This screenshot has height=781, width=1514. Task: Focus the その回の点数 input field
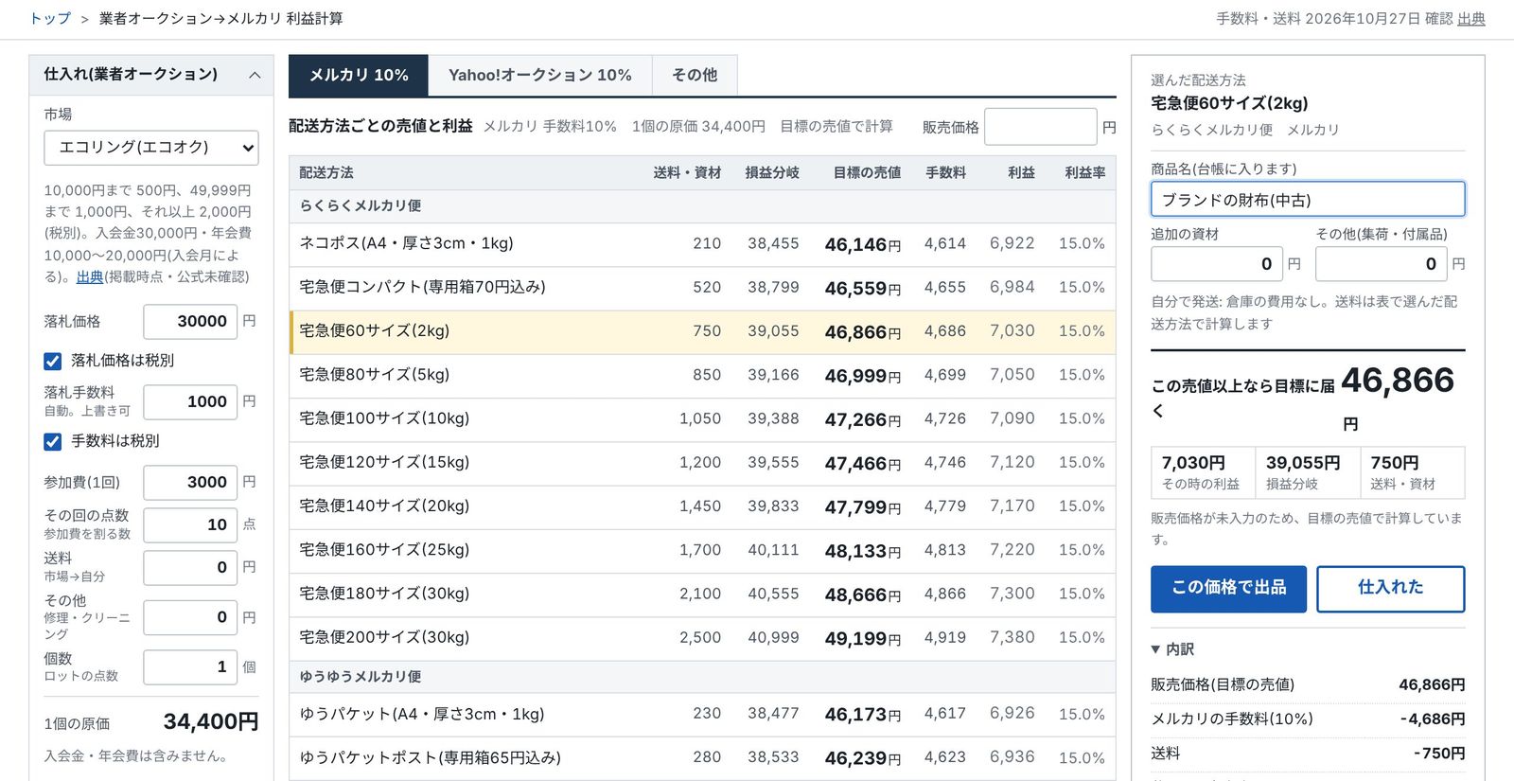click(190, 525)
